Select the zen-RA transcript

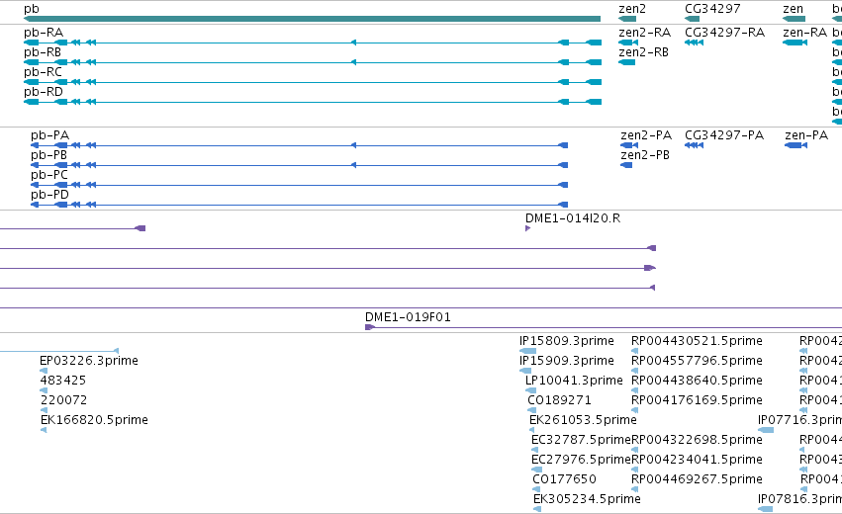point(795,43)
